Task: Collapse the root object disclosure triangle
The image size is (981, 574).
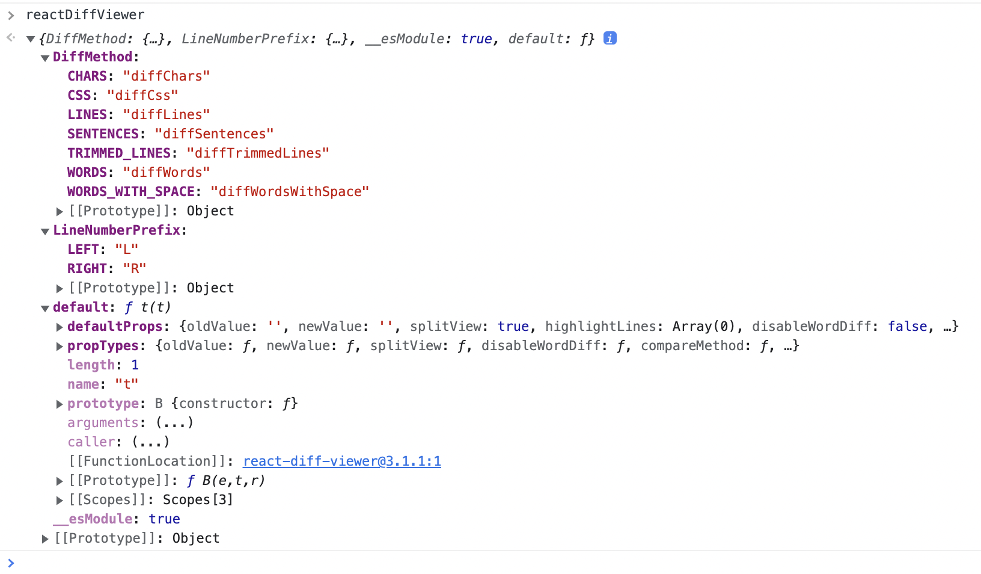Action: click(31, 39)
